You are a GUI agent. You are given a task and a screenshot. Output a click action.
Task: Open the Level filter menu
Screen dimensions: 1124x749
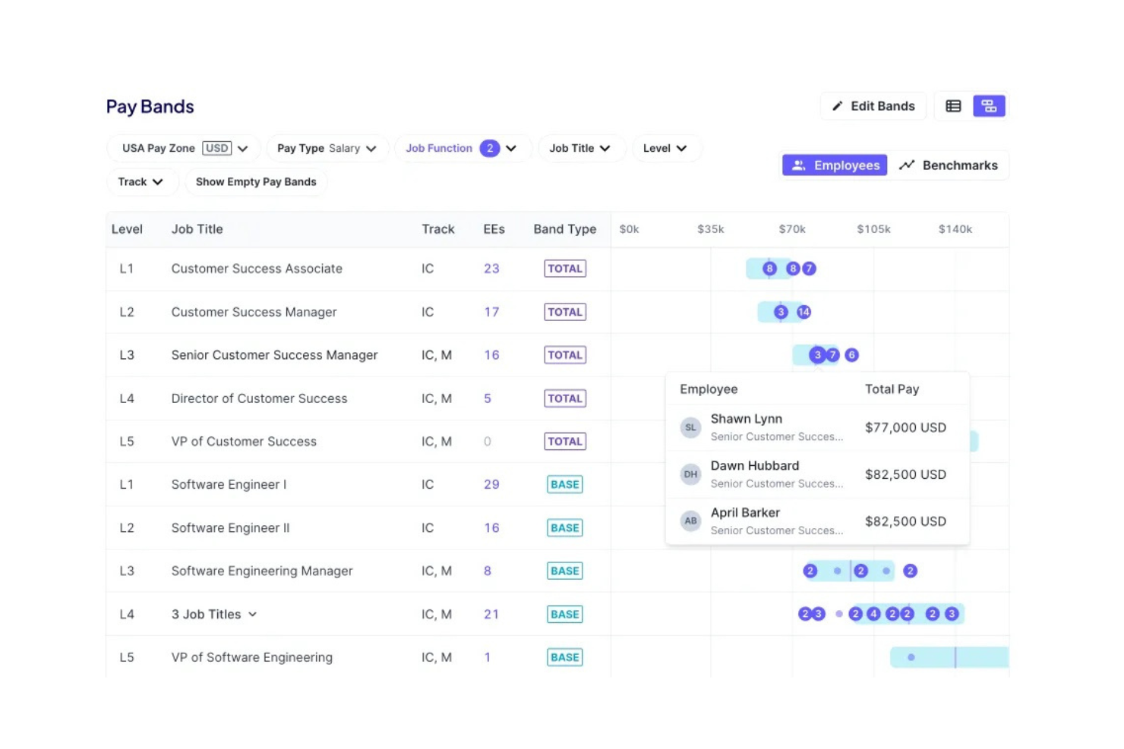tap(665, 149)
